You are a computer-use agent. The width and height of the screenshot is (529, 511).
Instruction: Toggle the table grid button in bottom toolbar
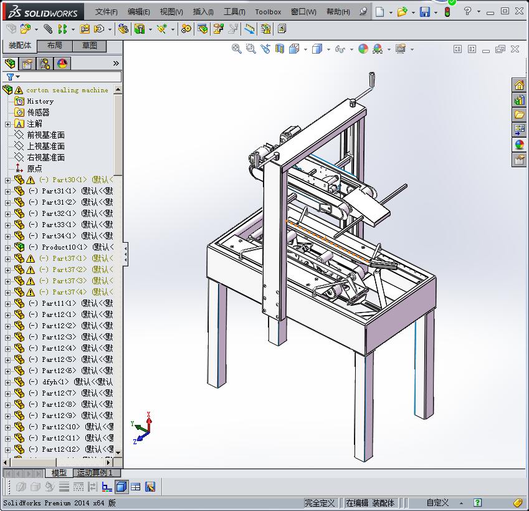pos(136,487)
